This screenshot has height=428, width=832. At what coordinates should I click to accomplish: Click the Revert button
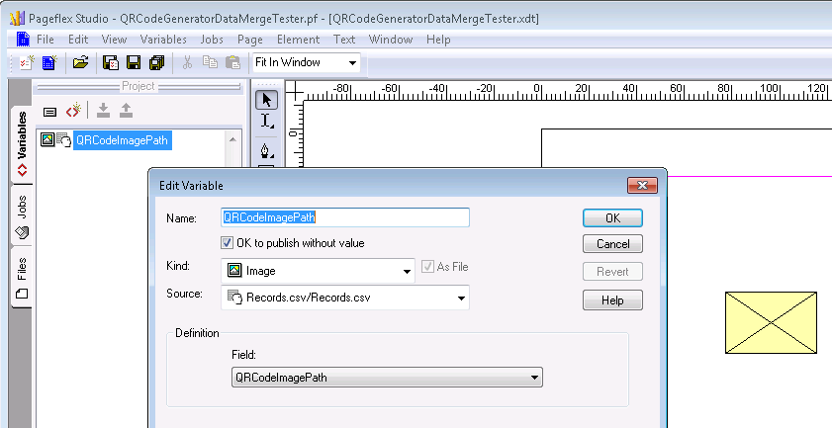coord(612,272)
